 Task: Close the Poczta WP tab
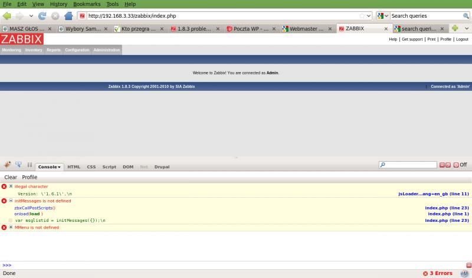click(274, 28)
